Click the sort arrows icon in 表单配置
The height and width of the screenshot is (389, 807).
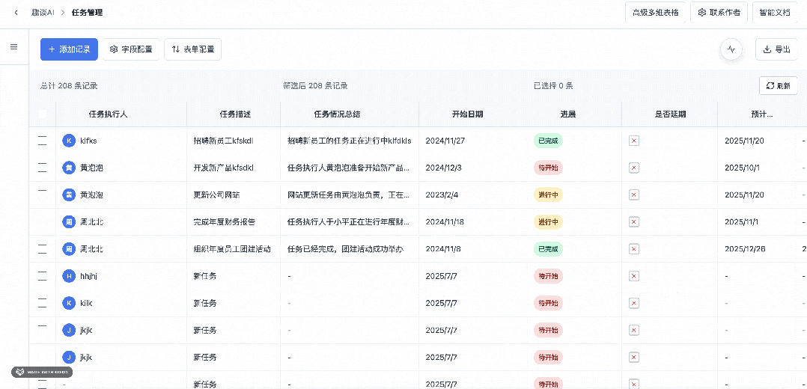175,49
